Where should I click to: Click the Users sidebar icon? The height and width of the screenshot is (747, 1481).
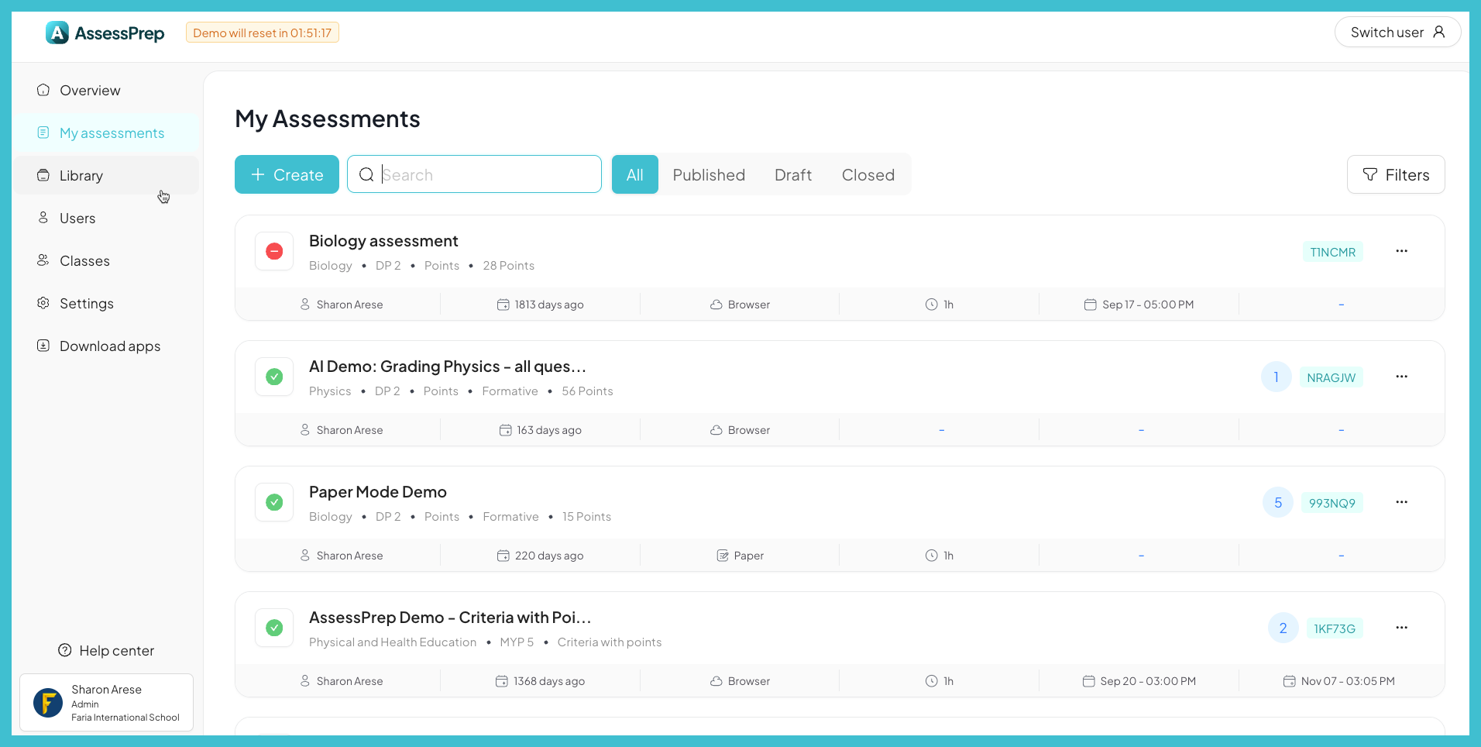(43, 218)
